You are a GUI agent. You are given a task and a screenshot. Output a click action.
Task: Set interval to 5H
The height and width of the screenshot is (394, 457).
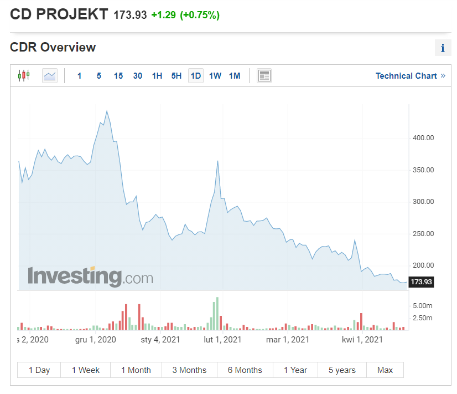tap(176, 76)
